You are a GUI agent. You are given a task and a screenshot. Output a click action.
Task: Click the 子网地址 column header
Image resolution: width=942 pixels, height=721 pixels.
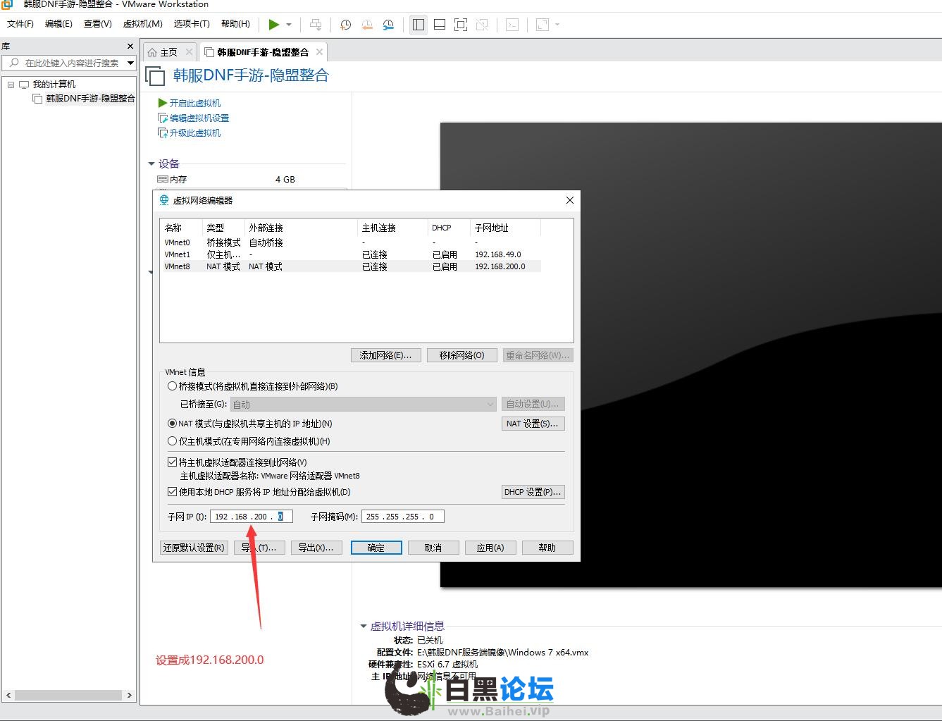(x=506, y=228)
